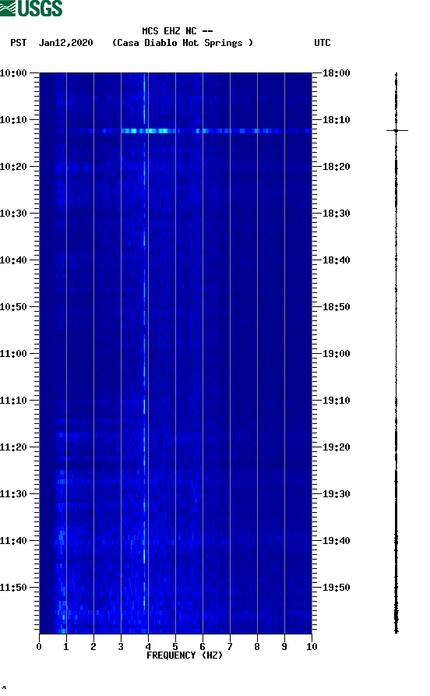The height and width of the screenshot is (696, 430).
Task: Click the '19:30' UTC time label
Action: click(337, 494)
